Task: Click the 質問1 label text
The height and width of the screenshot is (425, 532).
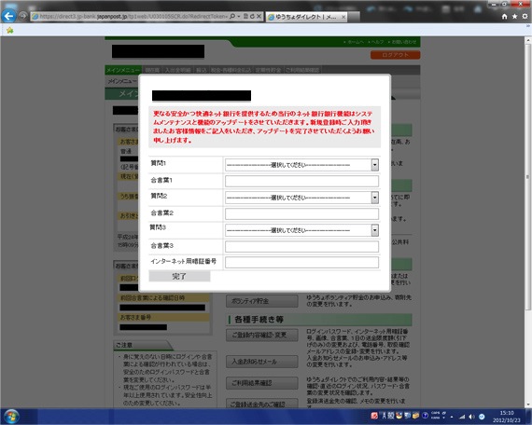Action: [x=158, y=163]
